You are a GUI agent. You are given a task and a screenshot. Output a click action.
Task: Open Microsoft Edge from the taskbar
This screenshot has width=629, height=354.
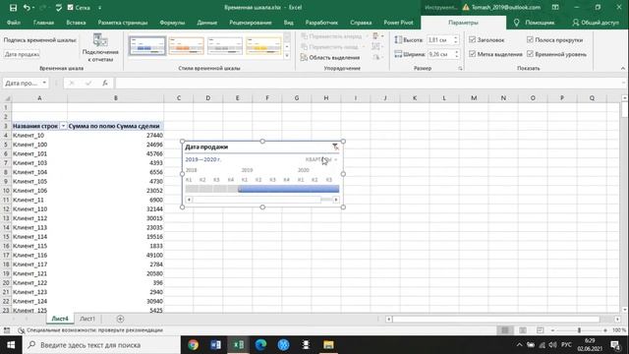pos(260,345)
